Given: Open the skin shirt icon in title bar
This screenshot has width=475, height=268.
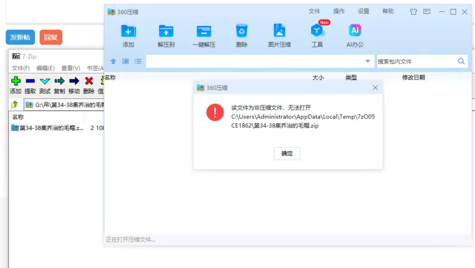Looking at the screenshot, I should click(x=413, y=12).
